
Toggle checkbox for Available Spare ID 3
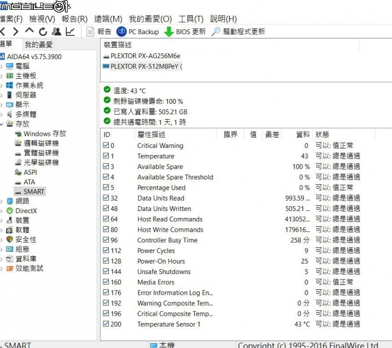[x=106, y=166]
